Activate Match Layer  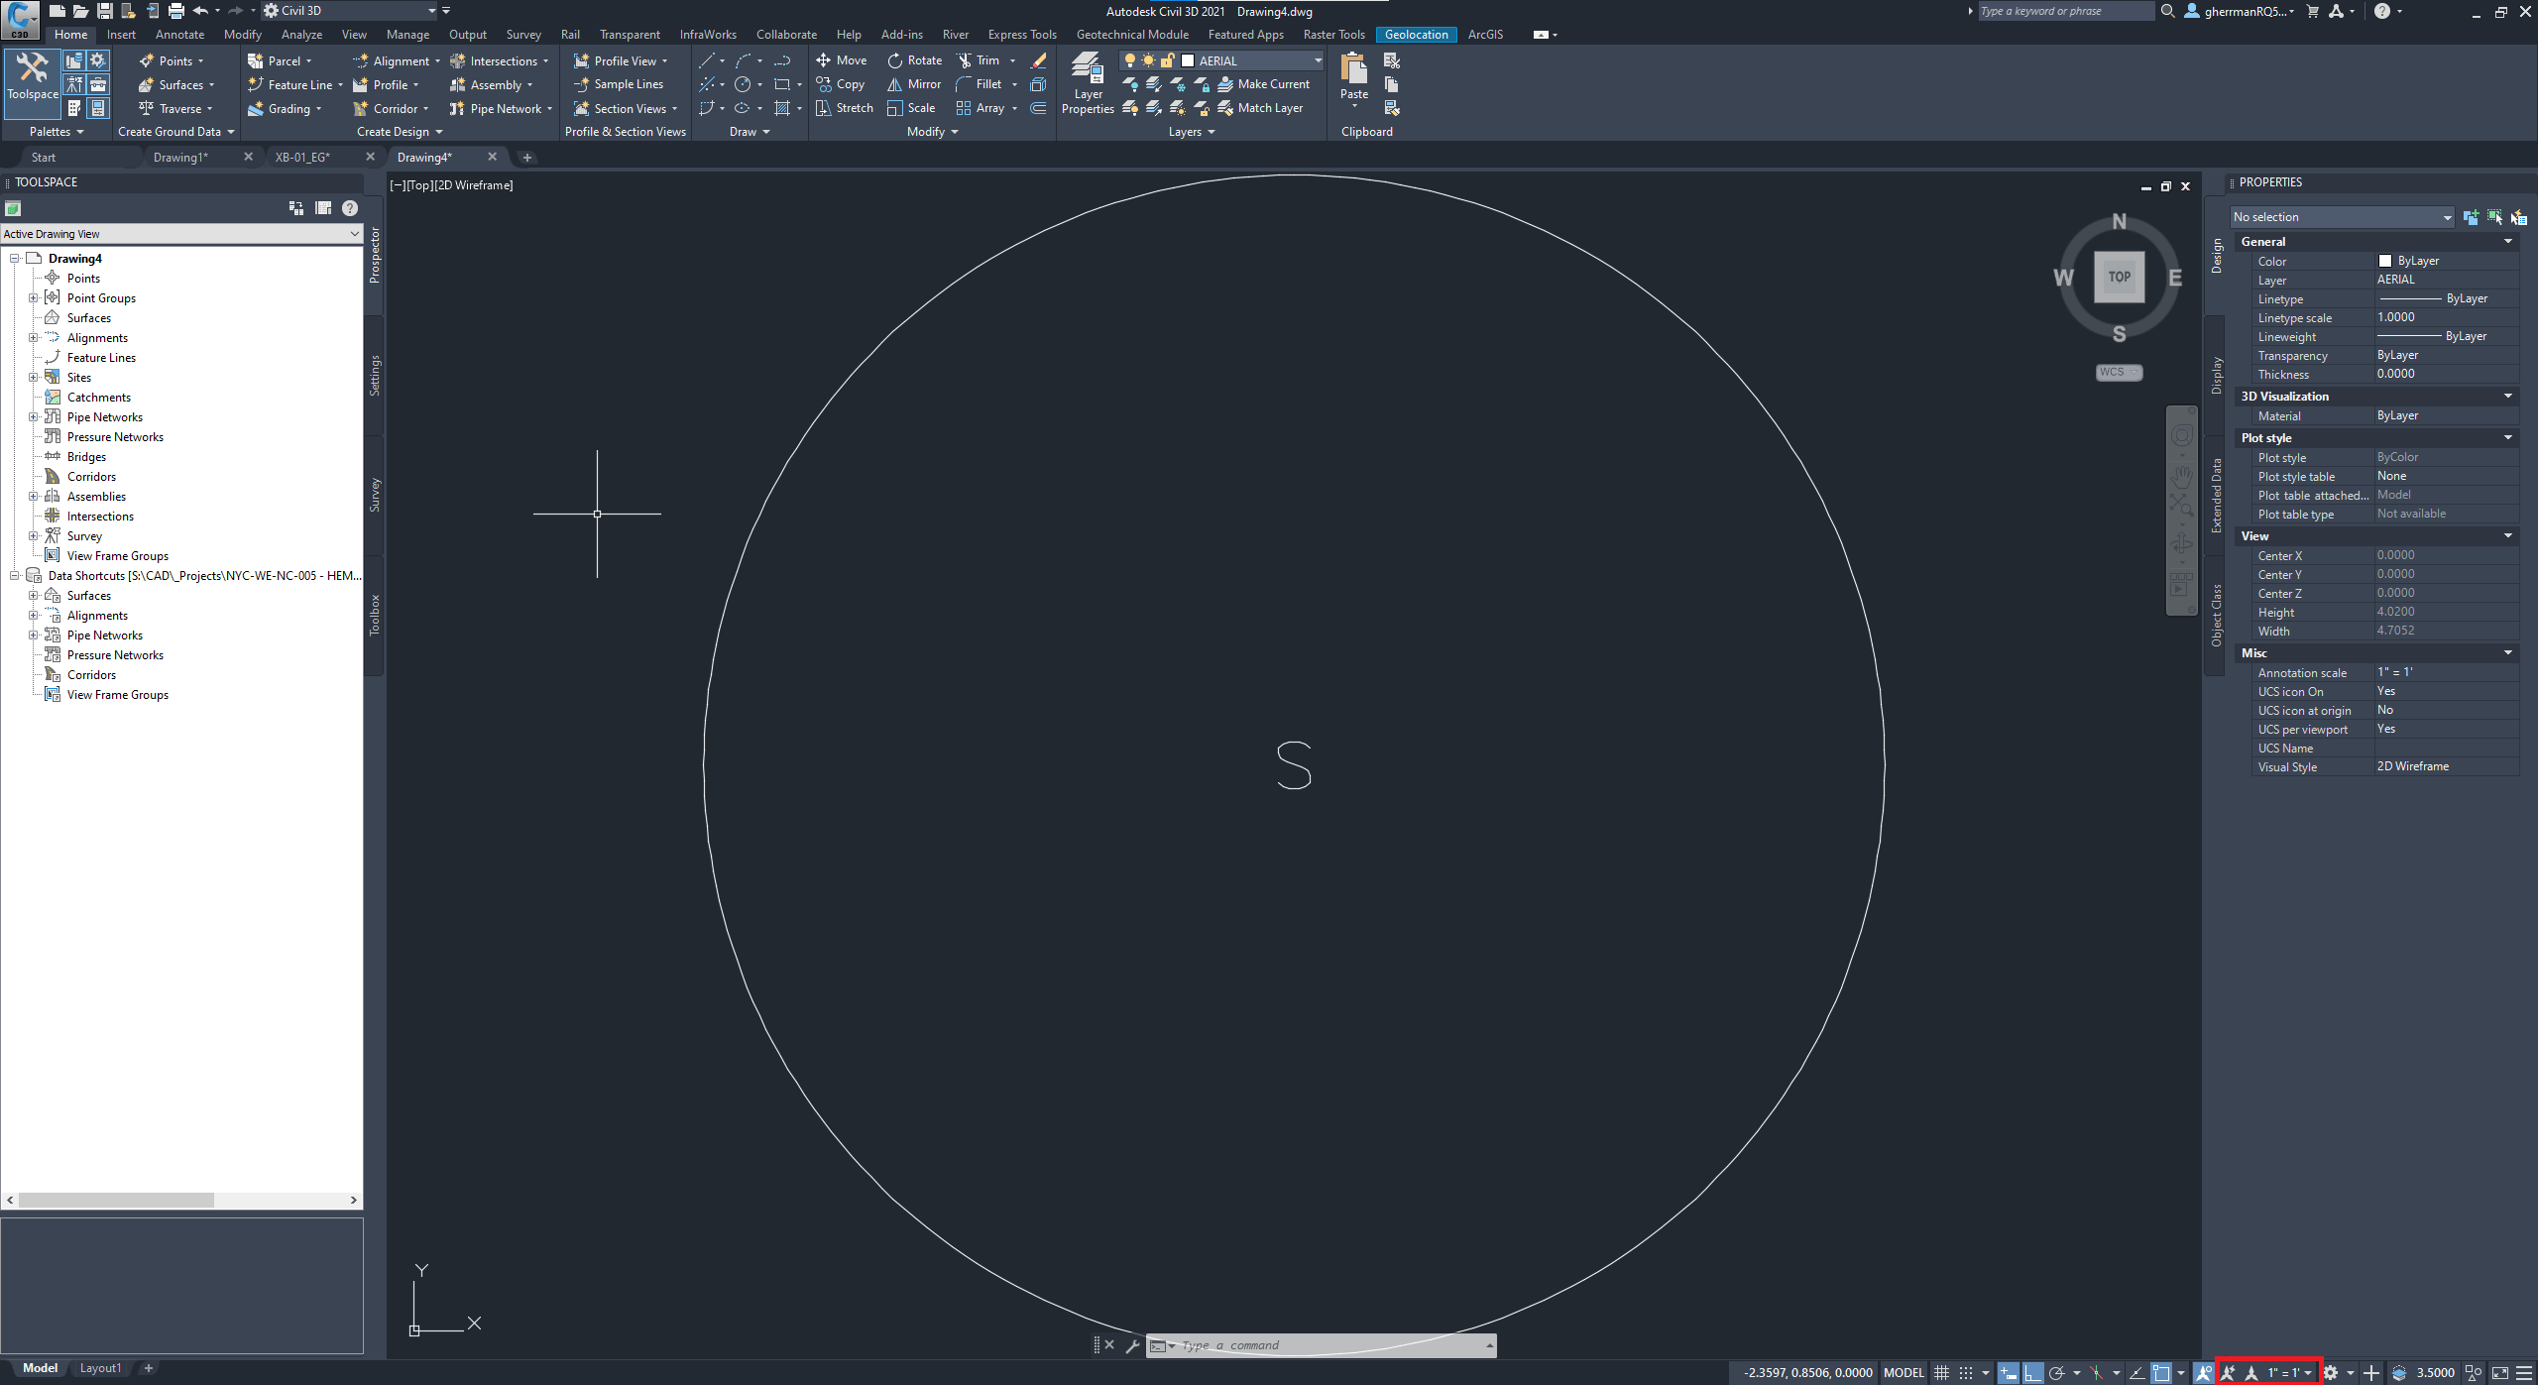pos(1263,107)
